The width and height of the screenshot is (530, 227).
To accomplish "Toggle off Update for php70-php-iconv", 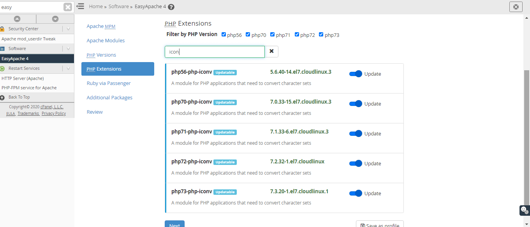I will tap(356, 103).
